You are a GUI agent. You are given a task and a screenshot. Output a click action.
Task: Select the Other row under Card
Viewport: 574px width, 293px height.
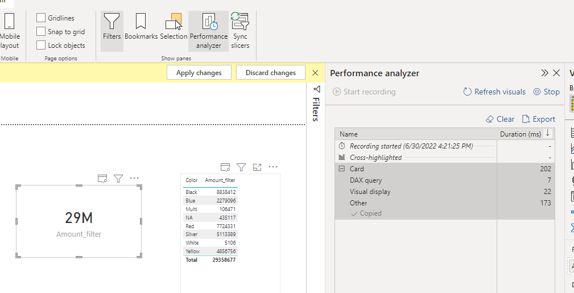click(x=445, y=203)
